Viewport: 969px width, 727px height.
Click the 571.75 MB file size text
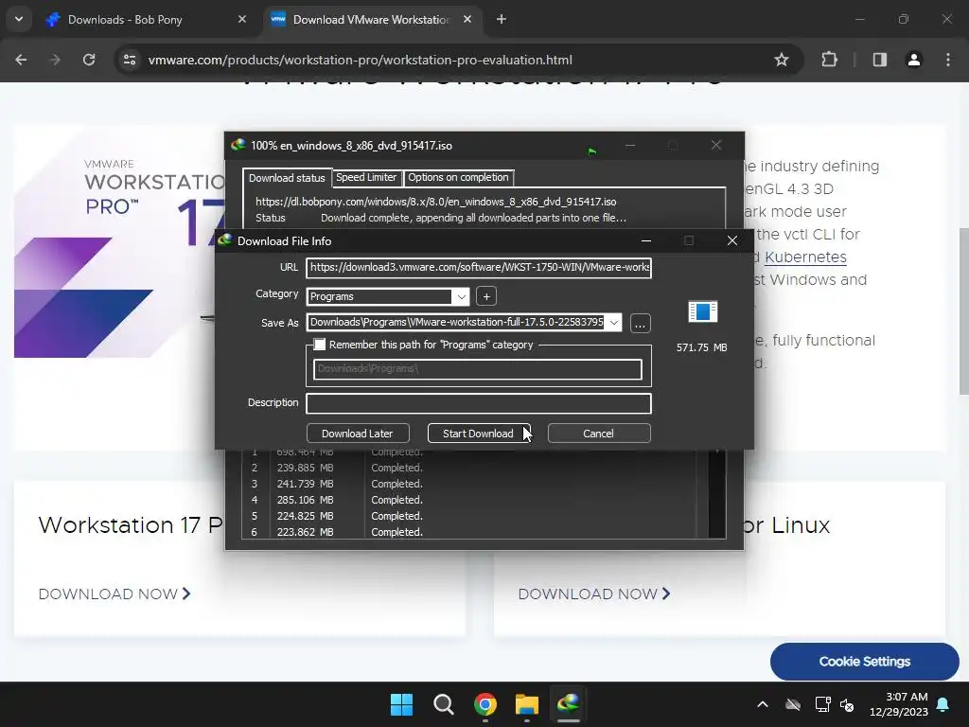(701, 348)
